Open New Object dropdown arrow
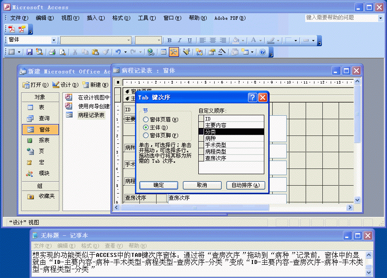Viewport: 387px width, 278px height. coord(252,52)
